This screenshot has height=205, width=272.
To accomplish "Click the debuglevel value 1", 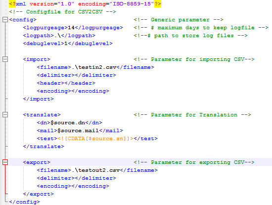I will click(66, 44).
